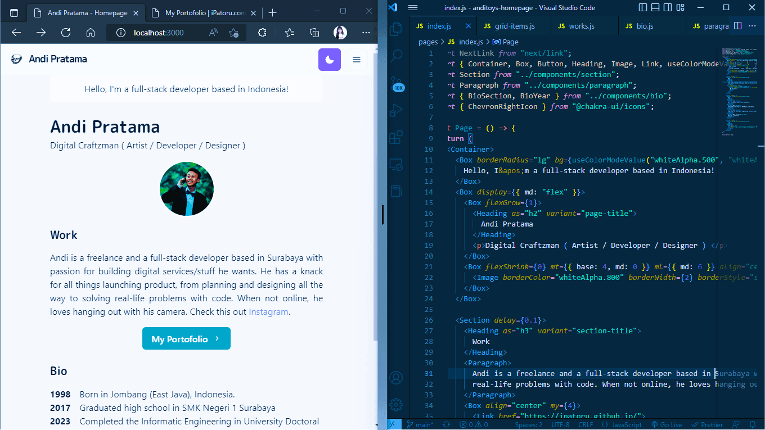Screen dimensions: 765x430
Task: Select Page symbol in breadcrumb
Action: 510,42
